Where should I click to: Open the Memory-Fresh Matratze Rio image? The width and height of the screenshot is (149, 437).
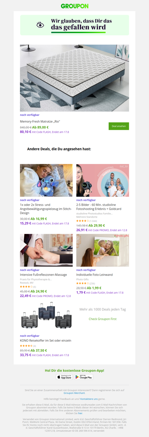click(x=74, y=78)
